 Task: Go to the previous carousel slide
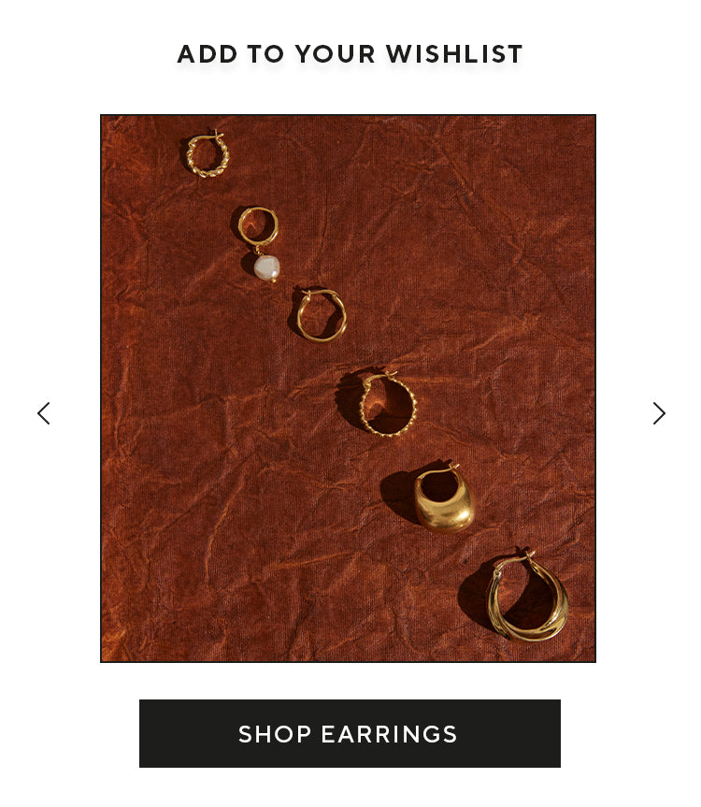point(44,413)
